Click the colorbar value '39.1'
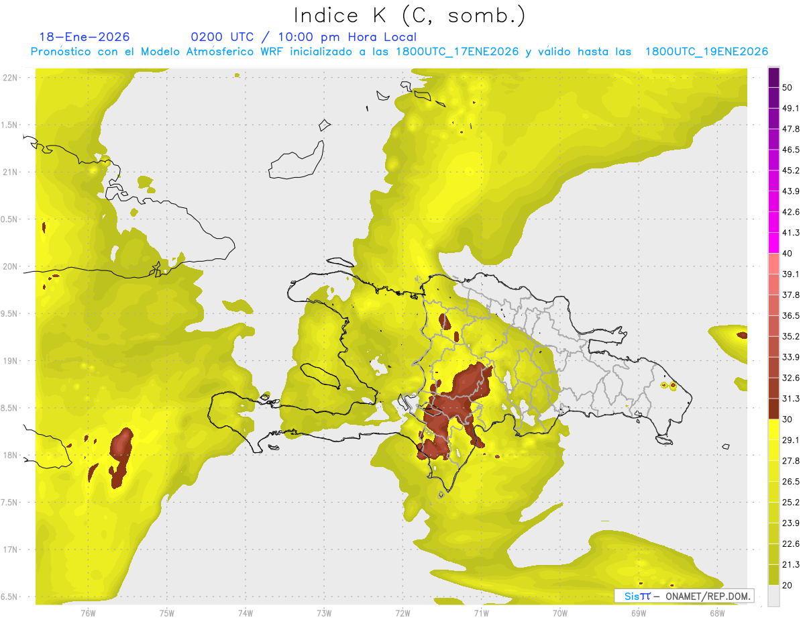The image size is (805, 622). [791, 274]
